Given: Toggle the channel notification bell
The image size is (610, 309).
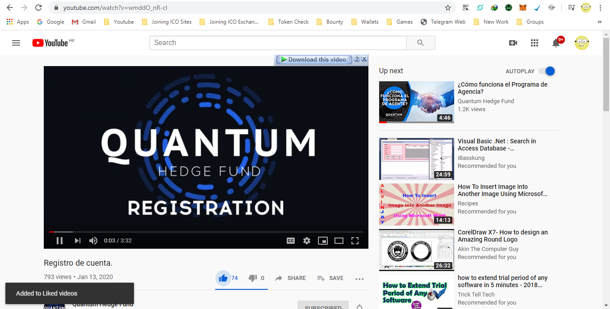Looking at the screenshot, I should pyautogui.click(x=359, y=307).
